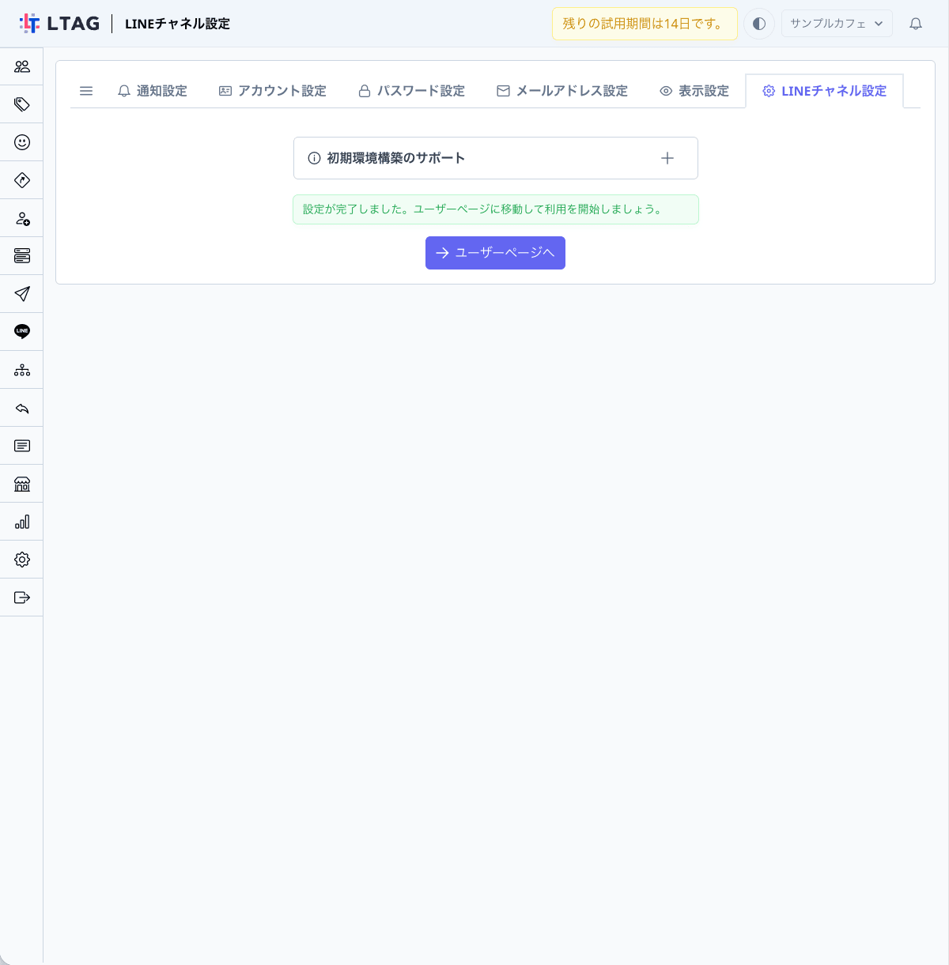
Task: Open the smiley face icon in sidebar
Action: pyautogui.click(x=22, y=142)
